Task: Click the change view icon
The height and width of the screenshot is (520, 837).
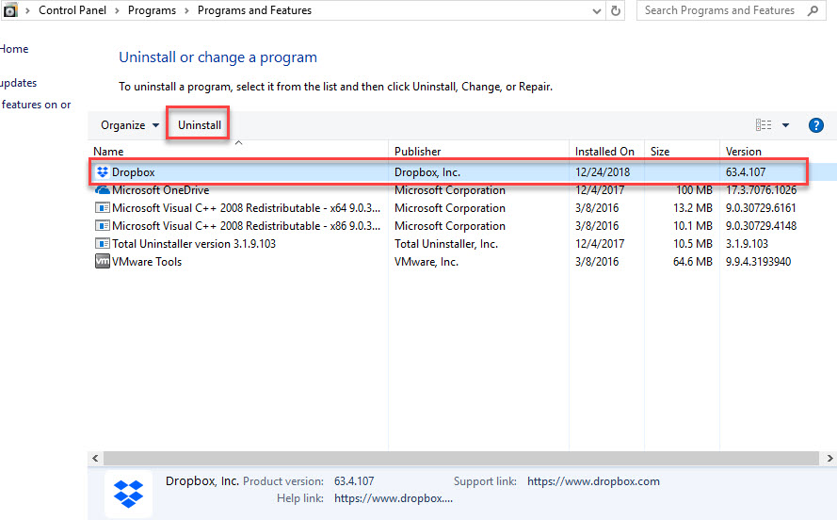Action: pyautogui.click(x=764, y=125)
